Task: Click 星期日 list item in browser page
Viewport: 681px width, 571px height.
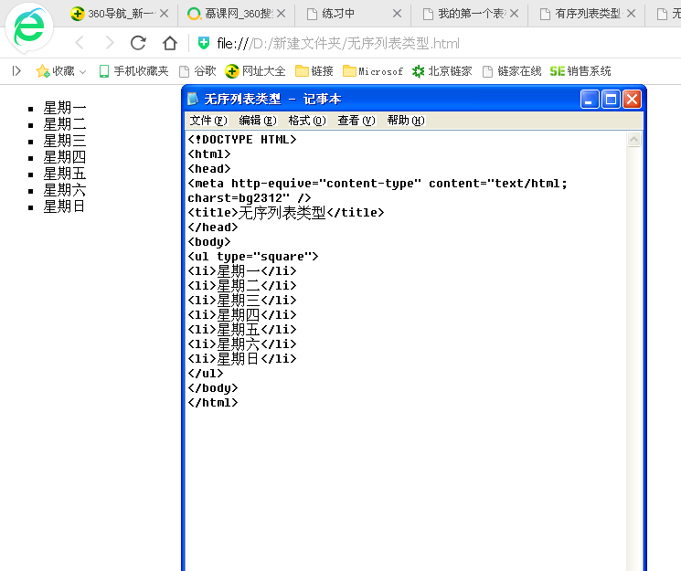Action: coord(63,206)
